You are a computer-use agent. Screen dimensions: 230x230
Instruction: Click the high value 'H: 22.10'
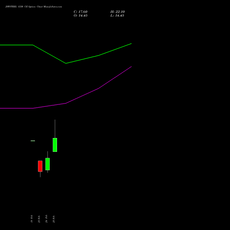click(x=117, y=12)
